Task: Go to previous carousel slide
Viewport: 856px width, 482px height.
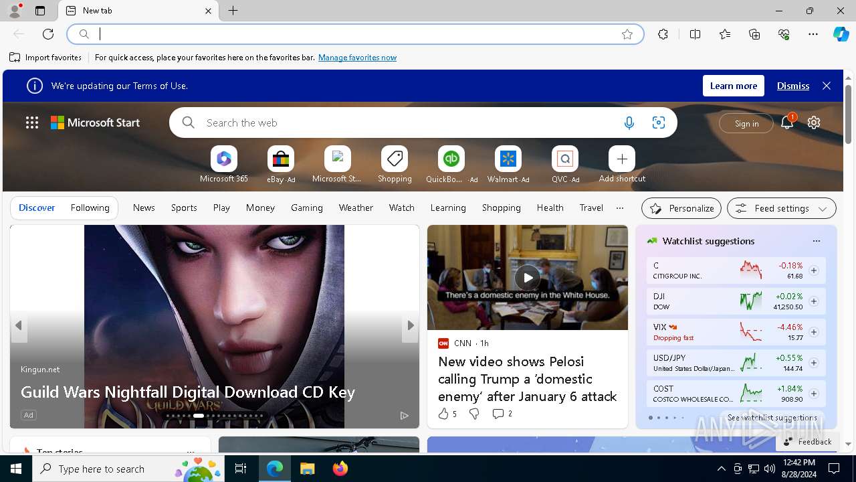Action: point(19,325)
